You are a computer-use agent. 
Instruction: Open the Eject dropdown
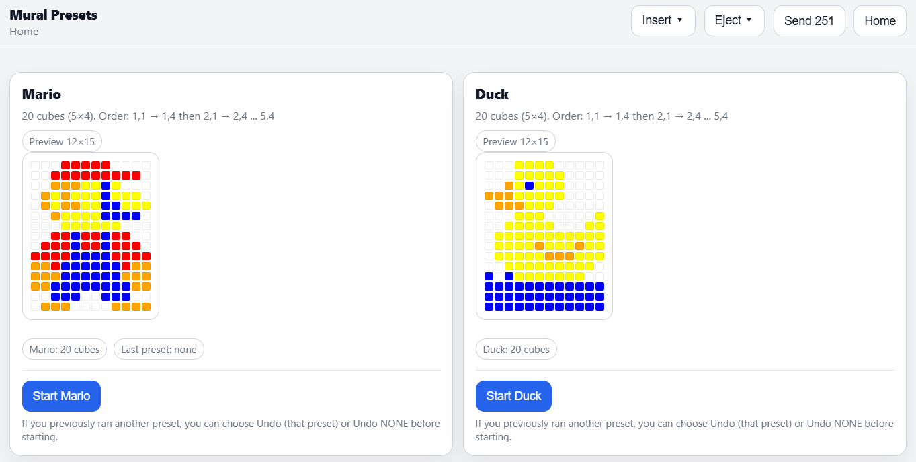point(733,20)
